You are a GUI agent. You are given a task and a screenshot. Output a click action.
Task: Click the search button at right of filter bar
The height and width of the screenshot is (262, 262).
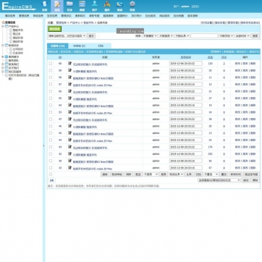click(x=255, y=35)
